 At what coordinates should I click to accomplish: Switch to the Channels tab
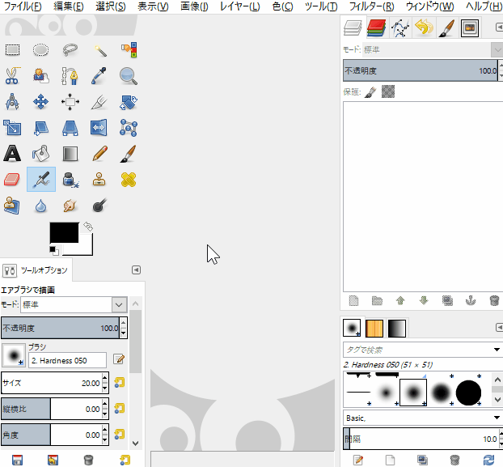377,28
